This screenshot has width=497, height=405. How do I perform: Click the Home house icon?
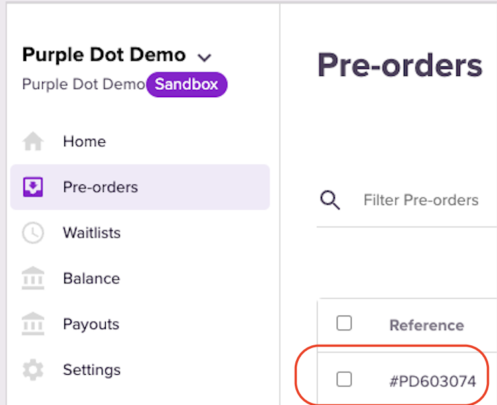33,142
